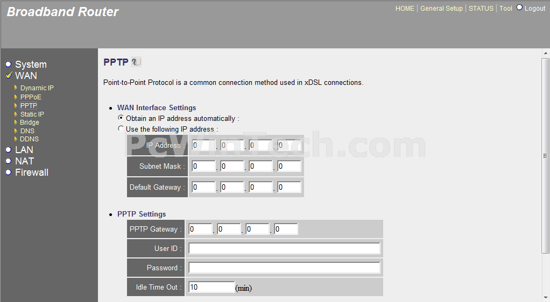This screenshot has width=550, height=302.
Task: Open Dynamic IP under WAN
Action: 37,88
